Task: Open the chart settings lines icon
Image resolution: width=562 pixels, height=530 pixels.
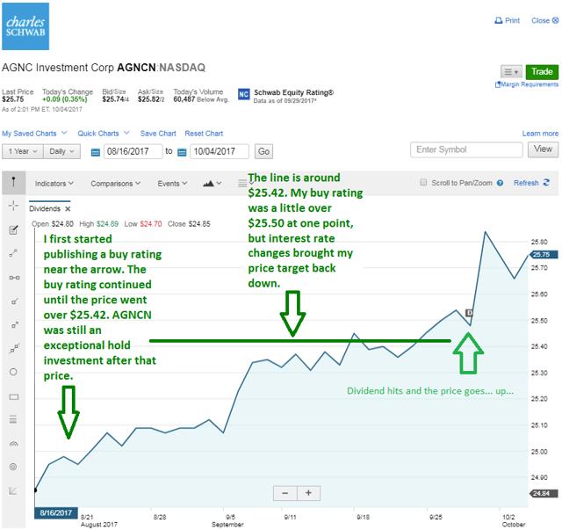Action: tap(242, 184)
